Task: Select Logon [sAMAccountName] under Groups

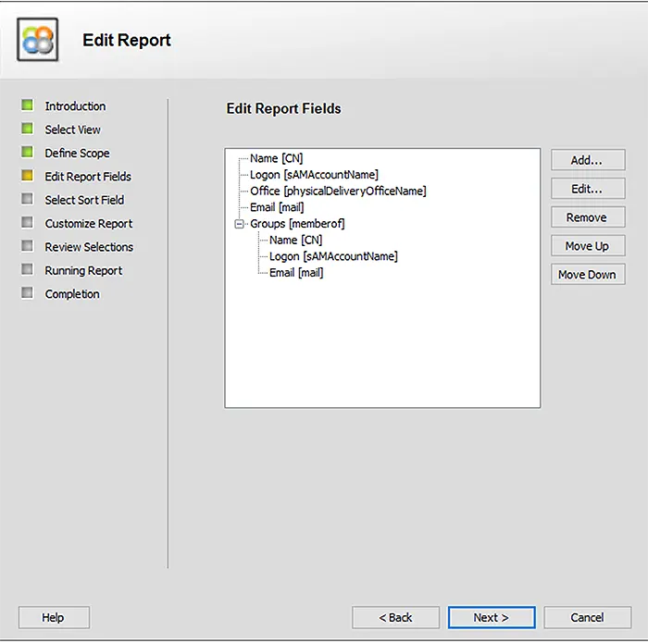Action: [x=333, y=257]
